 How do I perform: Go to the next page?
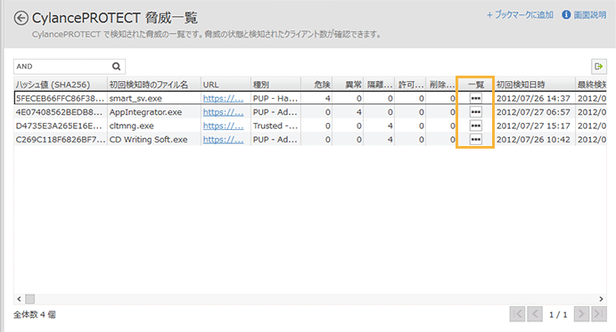[x=581, y=314]
